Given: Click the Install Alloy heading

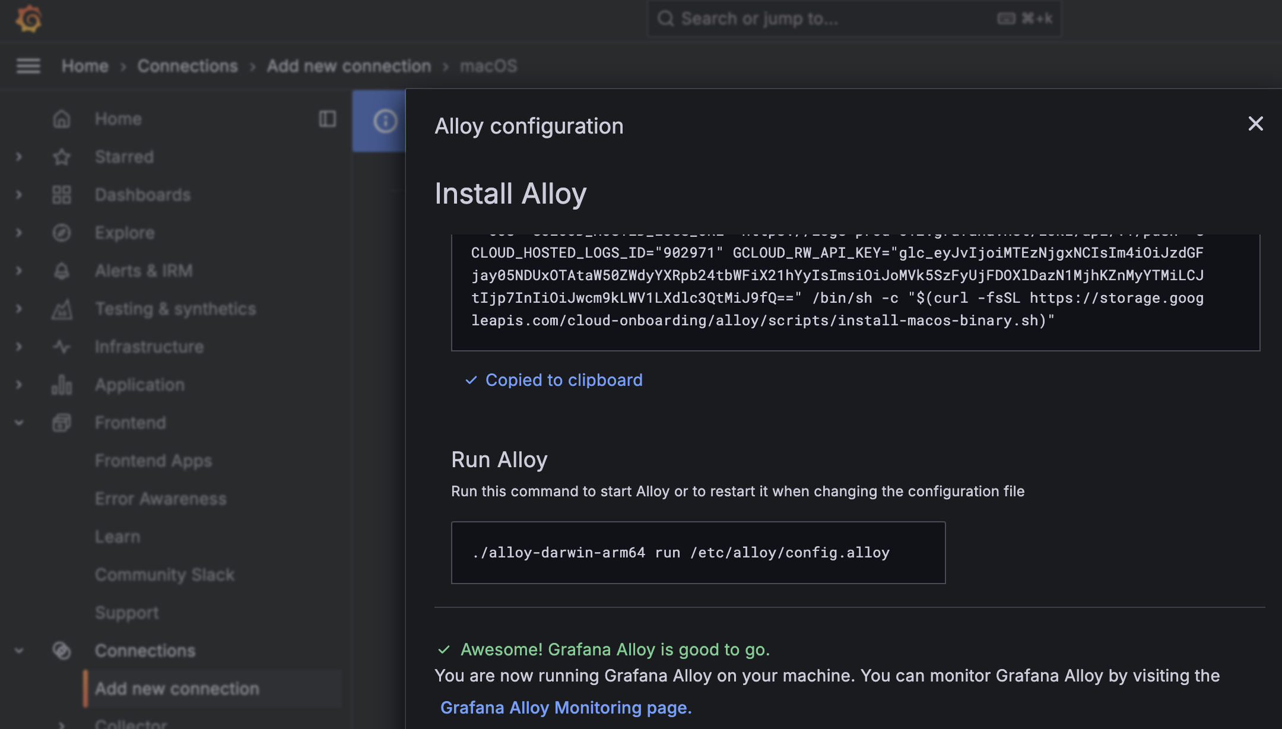Looking at the screenshot, I should (x=510, y=194).
